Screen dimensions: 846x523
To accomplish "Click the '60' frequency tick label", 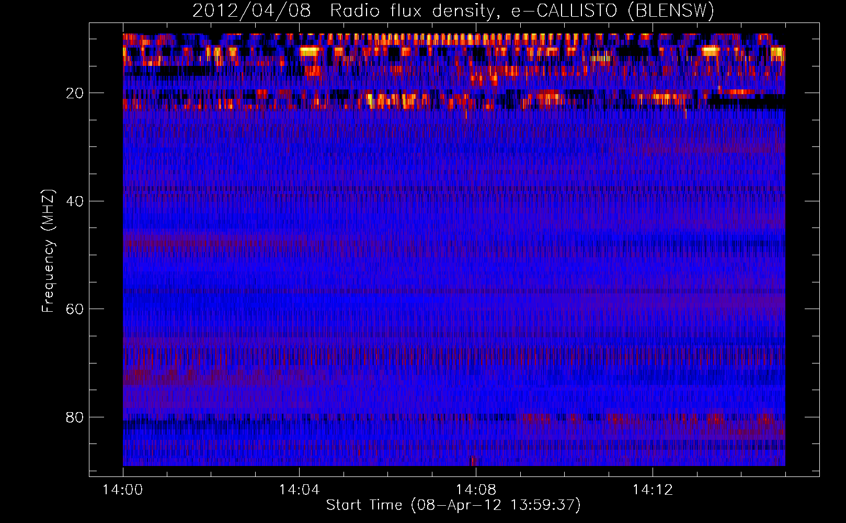I will click(75, 309).
